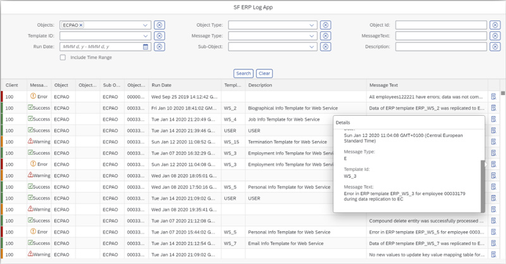Open details for the Compound delete entity row
Viewport: 506px width, 264px height.
[493, 221]
